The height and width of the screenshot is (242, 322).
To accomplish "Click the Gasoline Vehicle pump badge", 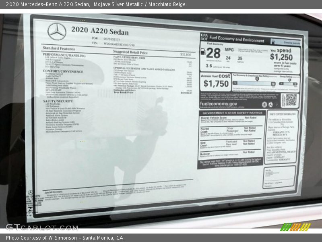I will click(x=286, y=42).
